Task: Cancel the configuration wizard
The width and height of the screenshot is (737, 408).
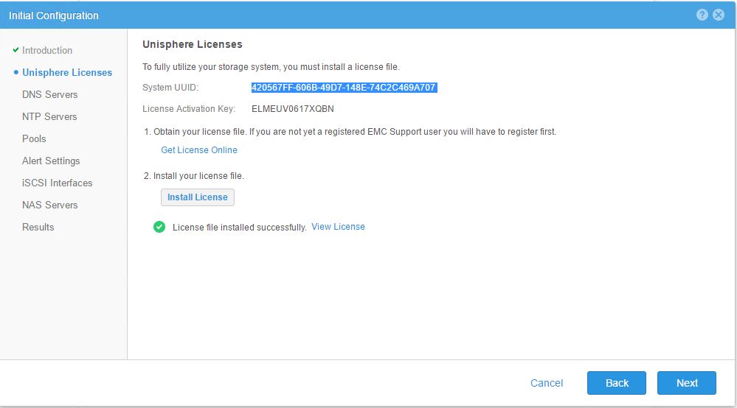Action: [547, 383]
